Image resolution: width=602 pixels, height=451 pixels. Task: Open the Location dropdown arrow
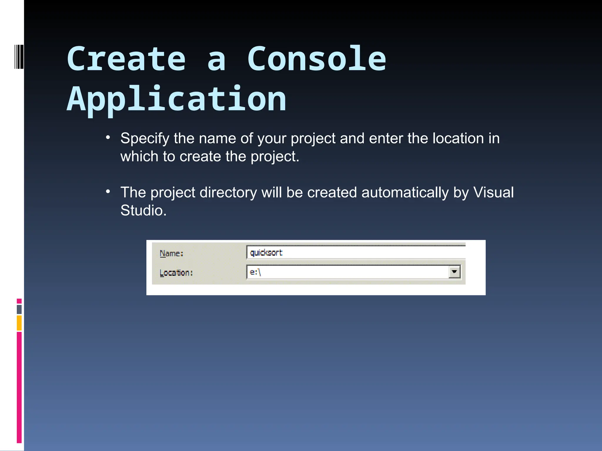pos(454,272)
